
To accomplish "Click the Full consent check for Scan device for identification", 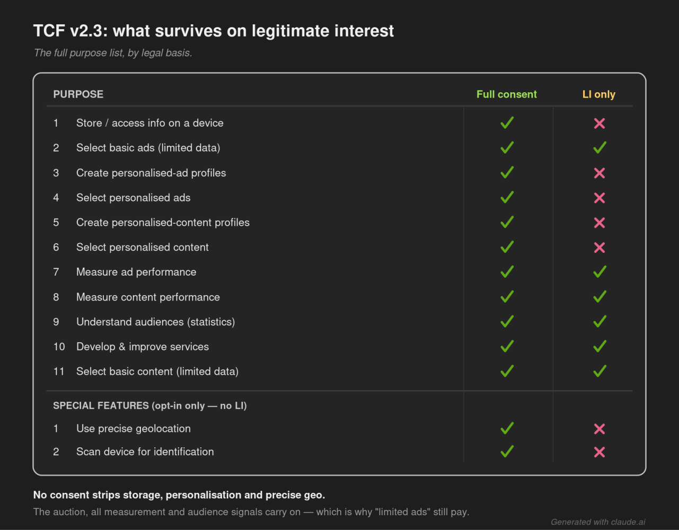I will click(x=507, y=452).
